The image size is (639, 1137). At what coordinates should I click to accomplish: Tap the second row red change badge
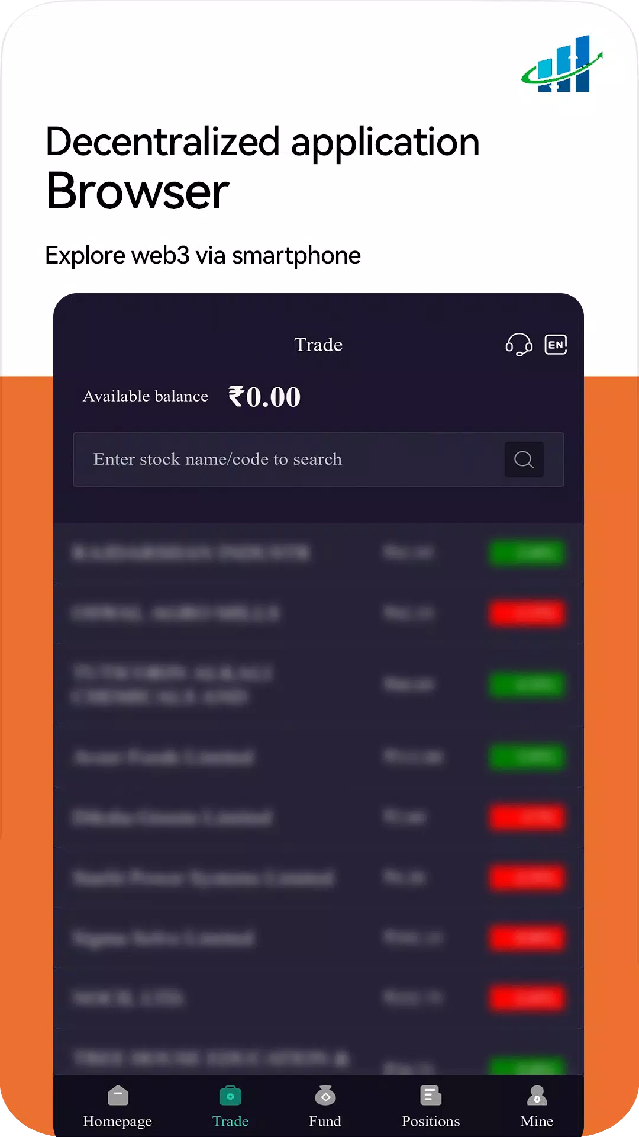527,613
